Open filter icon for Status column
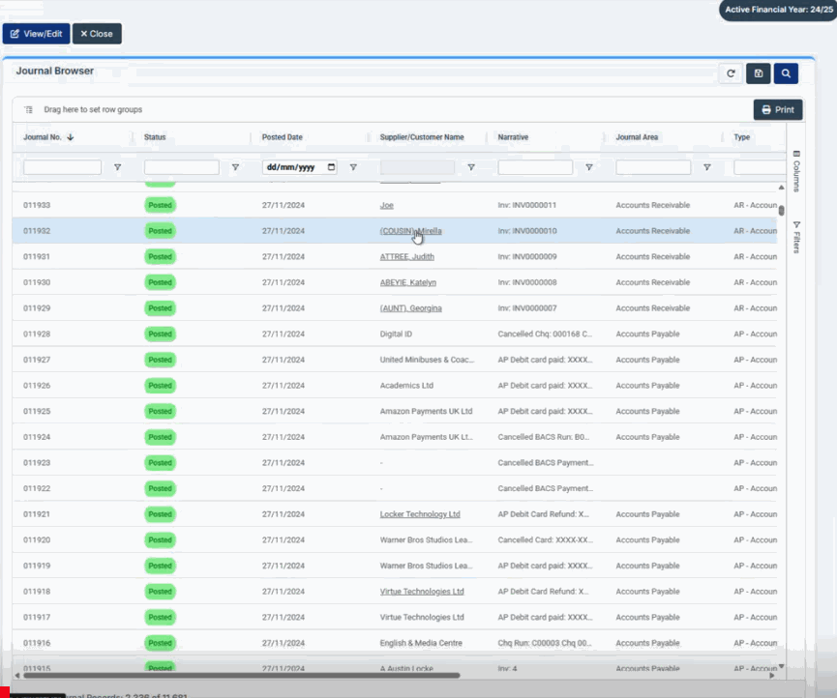837x698 pixels. 235,167
